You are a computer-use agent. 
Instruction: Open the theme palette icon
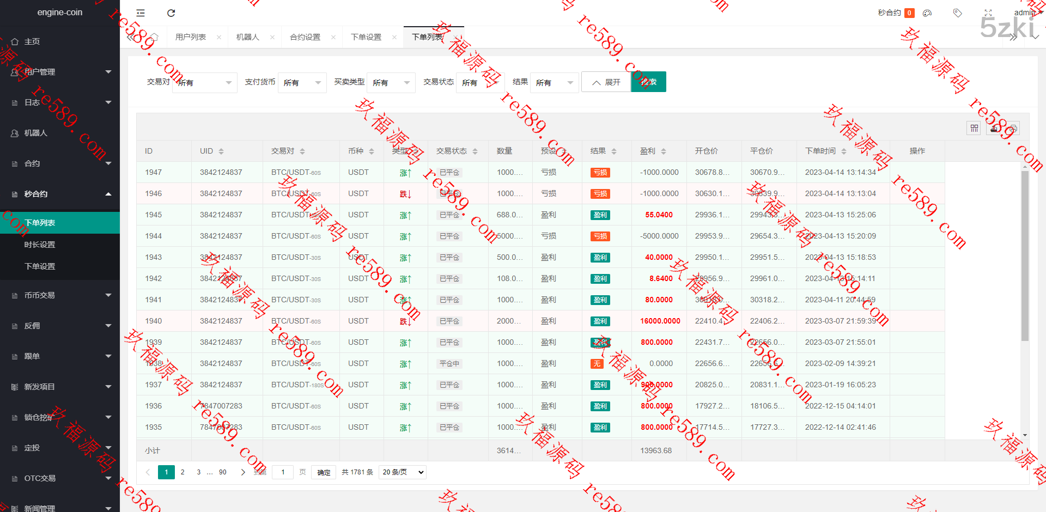pyautogui.click(x=927, y=13)
